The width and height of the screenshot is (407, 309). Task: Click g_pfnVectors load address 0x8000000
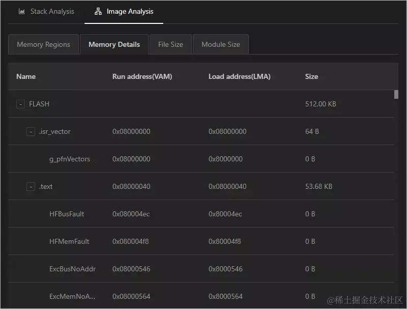tap(225, 159)
